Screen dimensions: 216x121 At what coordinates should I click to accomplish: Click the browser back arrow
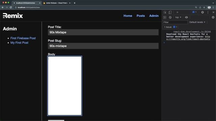(x=3, y=7)
